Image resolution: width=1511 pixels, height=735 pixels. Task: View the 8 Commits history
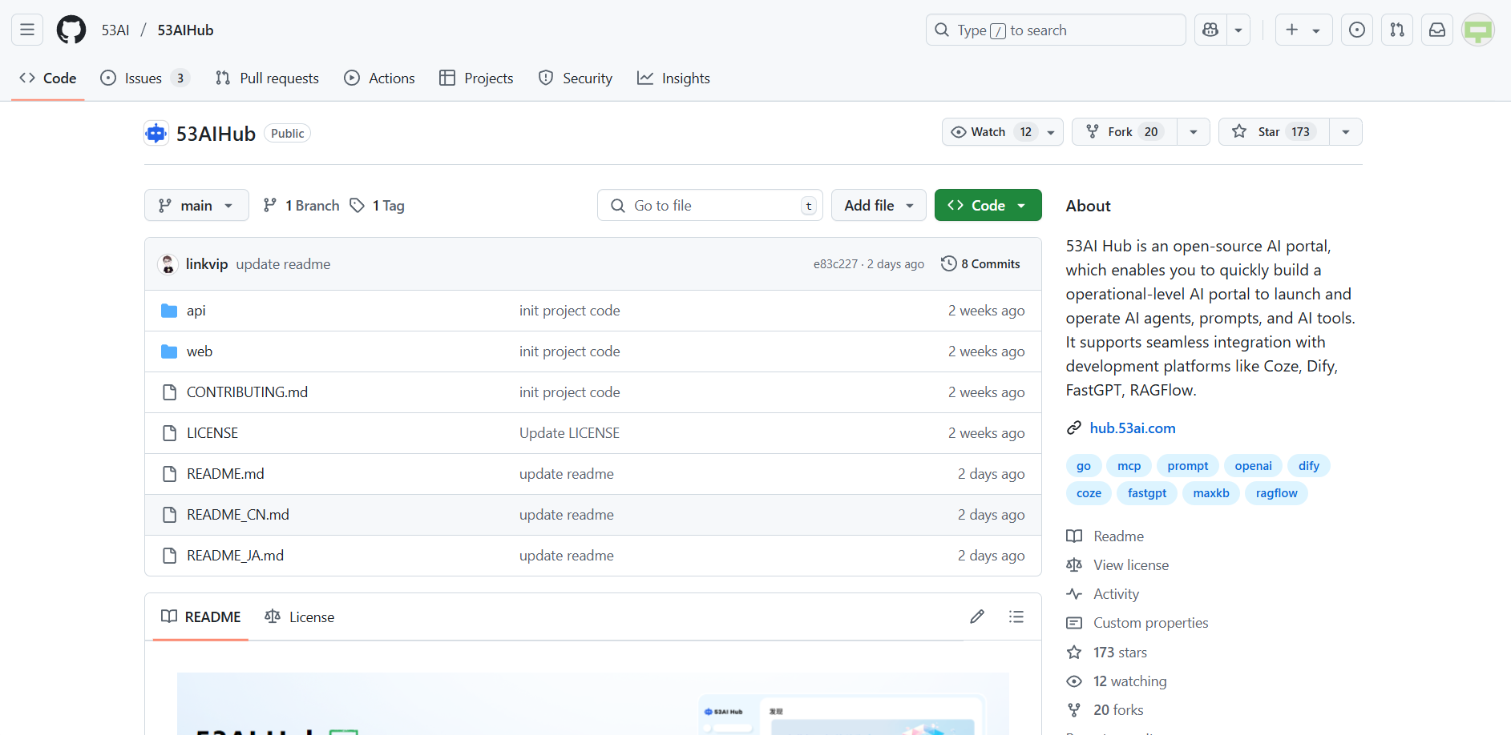coord(980,264)
